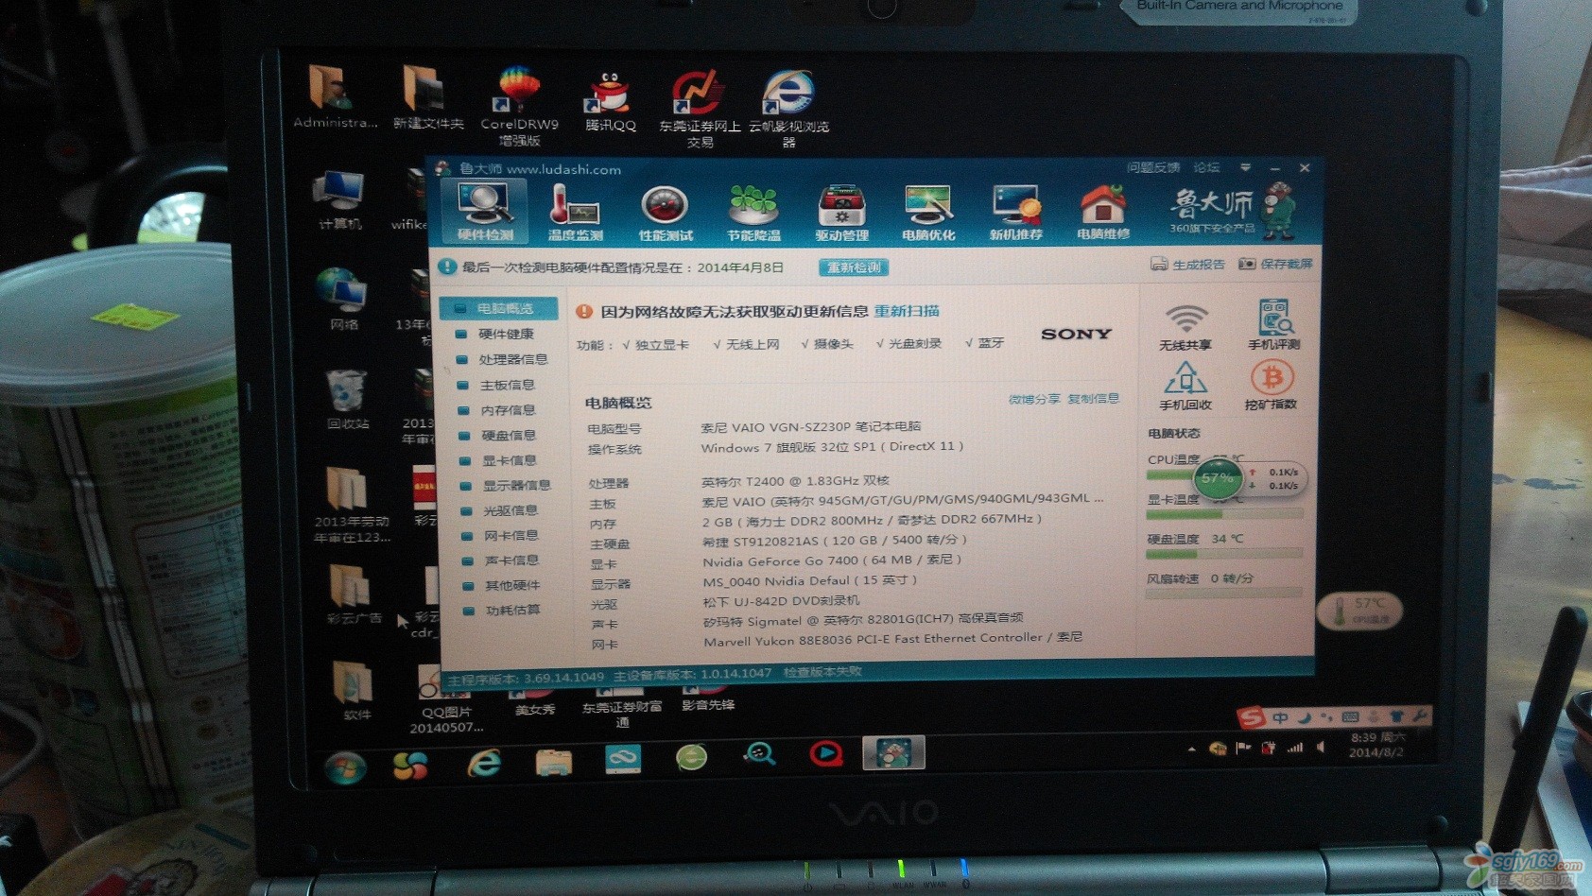Open the file explorer taskbar icon

[553, 761]
